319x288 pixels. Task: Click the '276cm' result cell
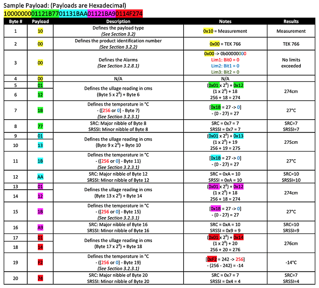pos(291,243)
